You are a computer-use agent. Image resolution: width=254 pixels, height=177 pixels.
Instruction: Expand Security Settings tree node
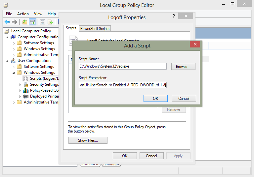pyautogui.click(x=20, y=84)
